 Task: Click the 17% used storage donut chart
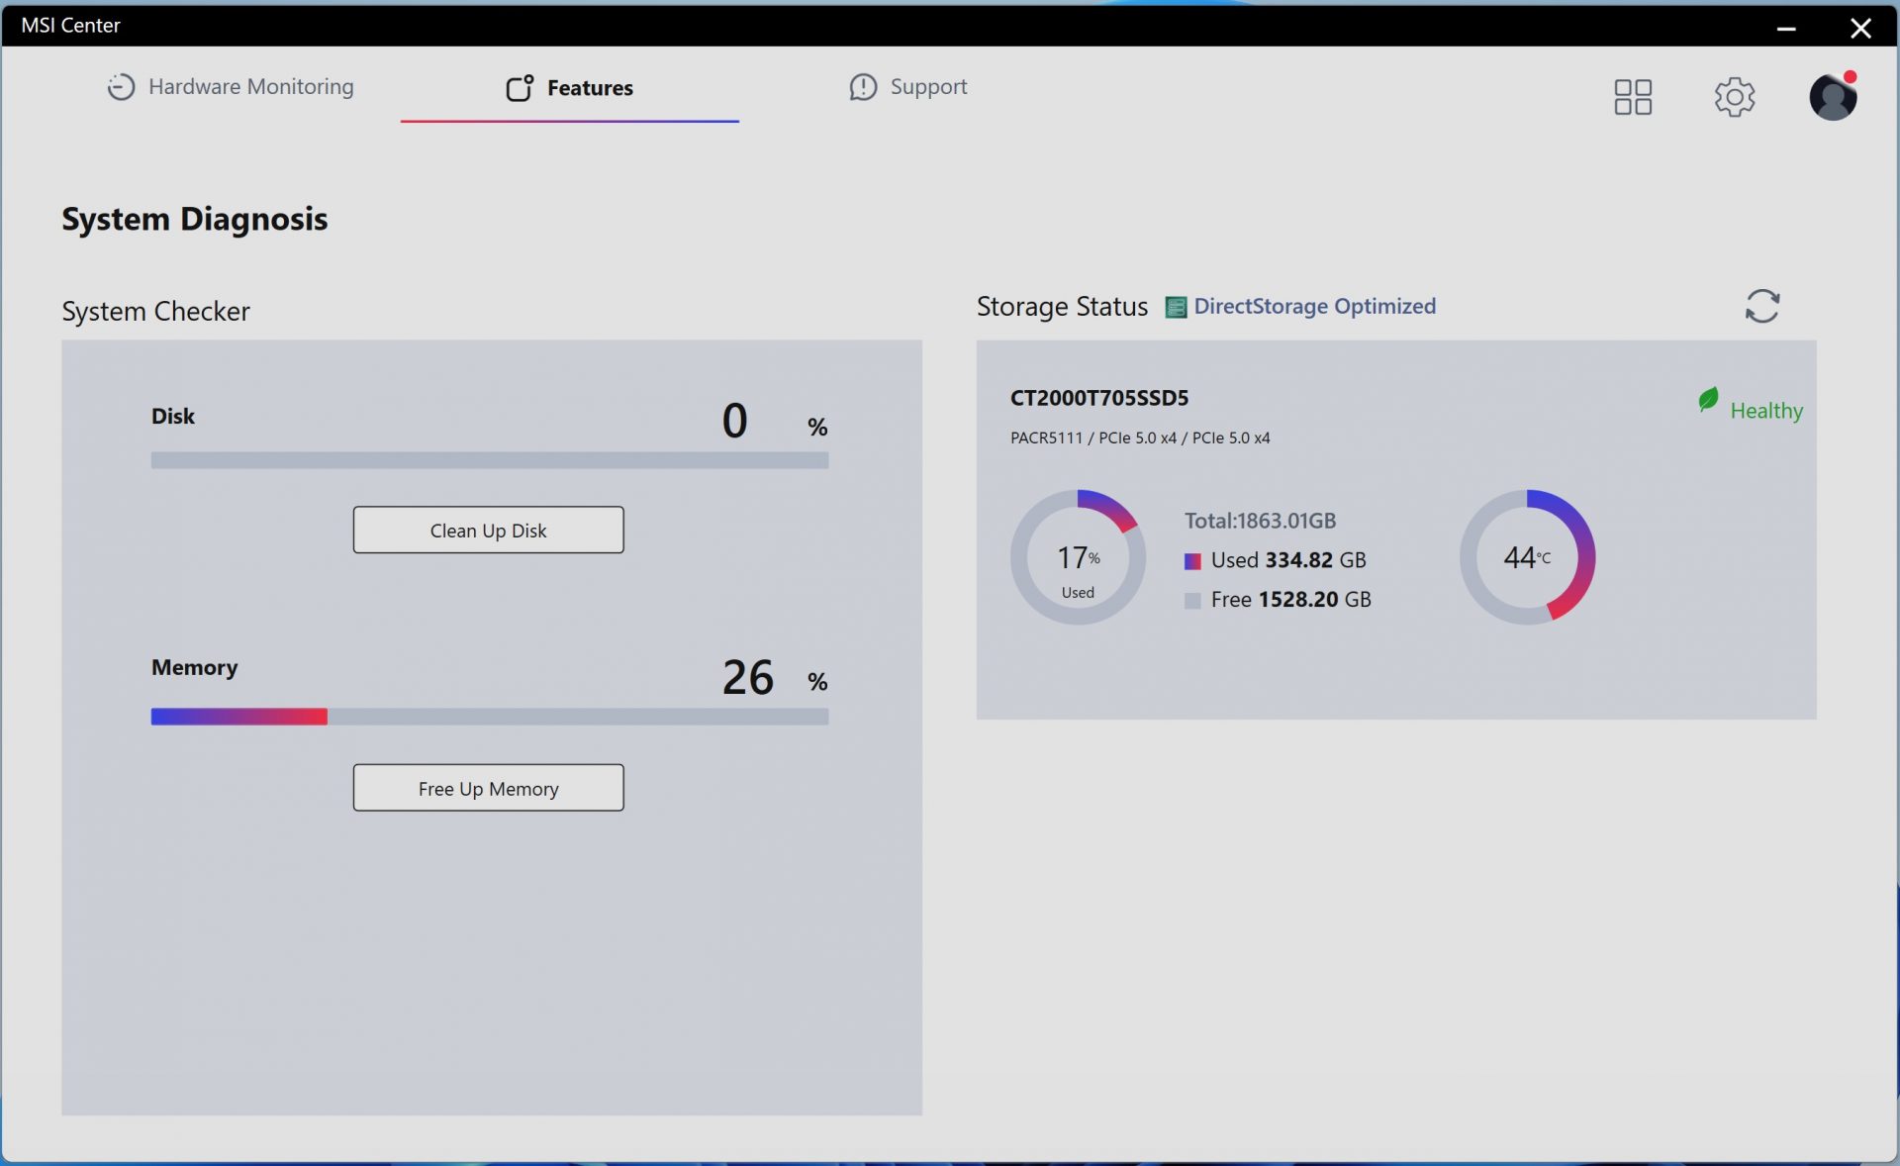1078,557
